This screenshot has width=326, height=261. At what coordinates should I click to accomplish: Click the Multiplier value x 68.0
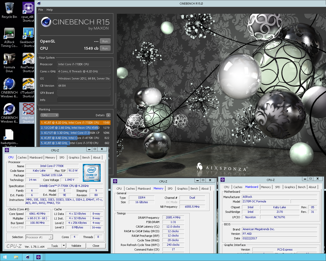37,218
